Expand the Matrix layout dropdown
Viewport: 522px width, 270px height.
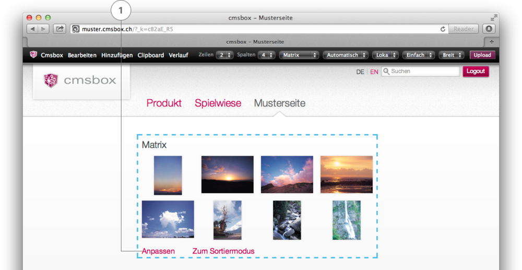click(299, 55)
